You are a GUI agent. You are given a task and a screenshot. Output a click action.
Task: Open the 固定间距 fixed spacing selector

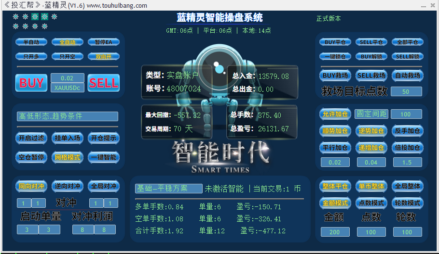pyautogui.click(x=371, y=114)
